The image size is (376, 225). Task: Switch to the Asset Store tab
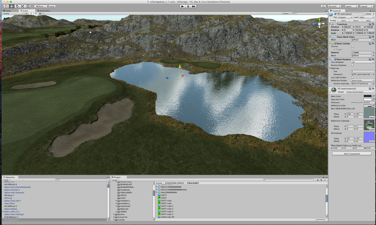pos(43,11)
